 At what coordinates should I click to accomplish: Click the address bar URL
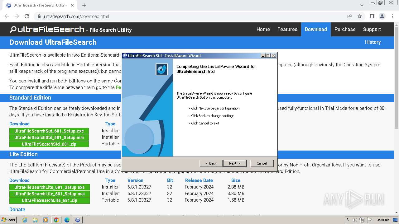tap(76, 16)
